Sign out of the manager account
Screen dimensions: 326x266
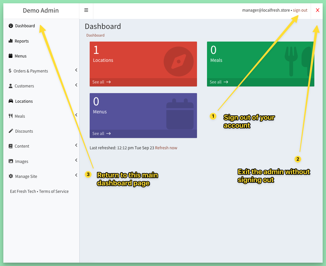pos(300,10)
